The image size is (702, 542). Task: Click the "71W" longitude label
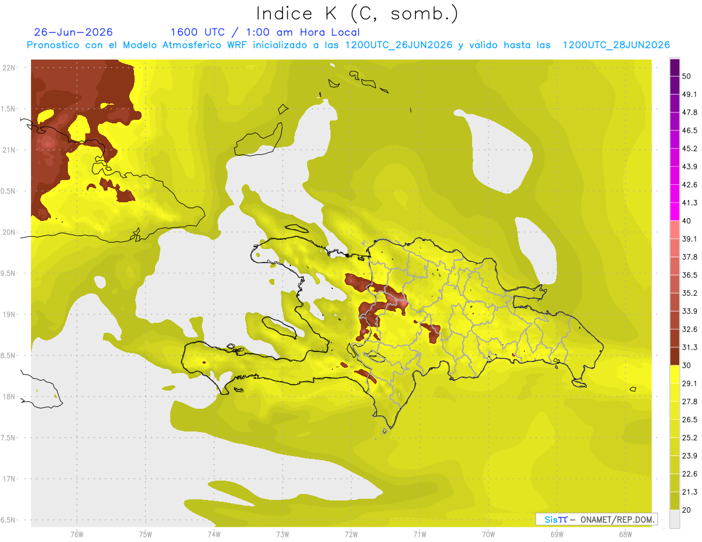tap(419, 534)
